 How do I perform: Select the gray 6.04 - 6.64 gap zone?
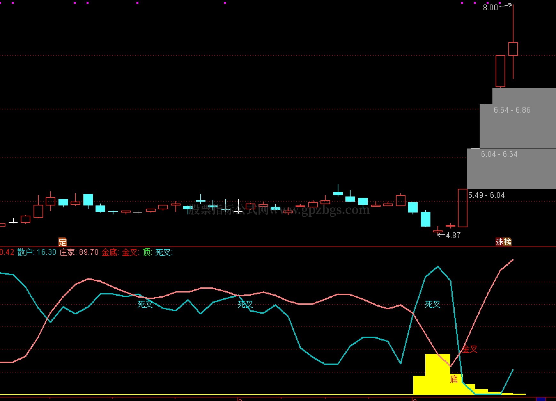(511, 168)
